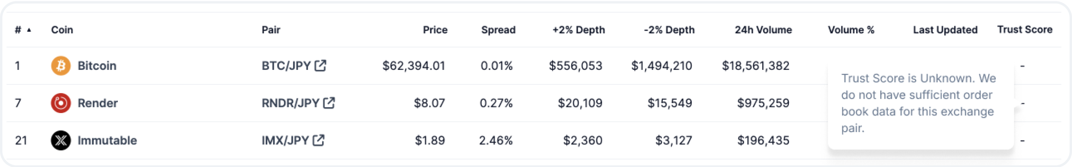
Task: Click the RNDR/JPY trading pair link
Action: point(291,103)
